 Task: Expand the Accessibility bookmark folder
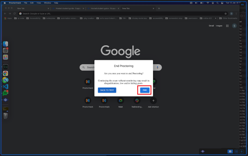[x=33, y=18]
